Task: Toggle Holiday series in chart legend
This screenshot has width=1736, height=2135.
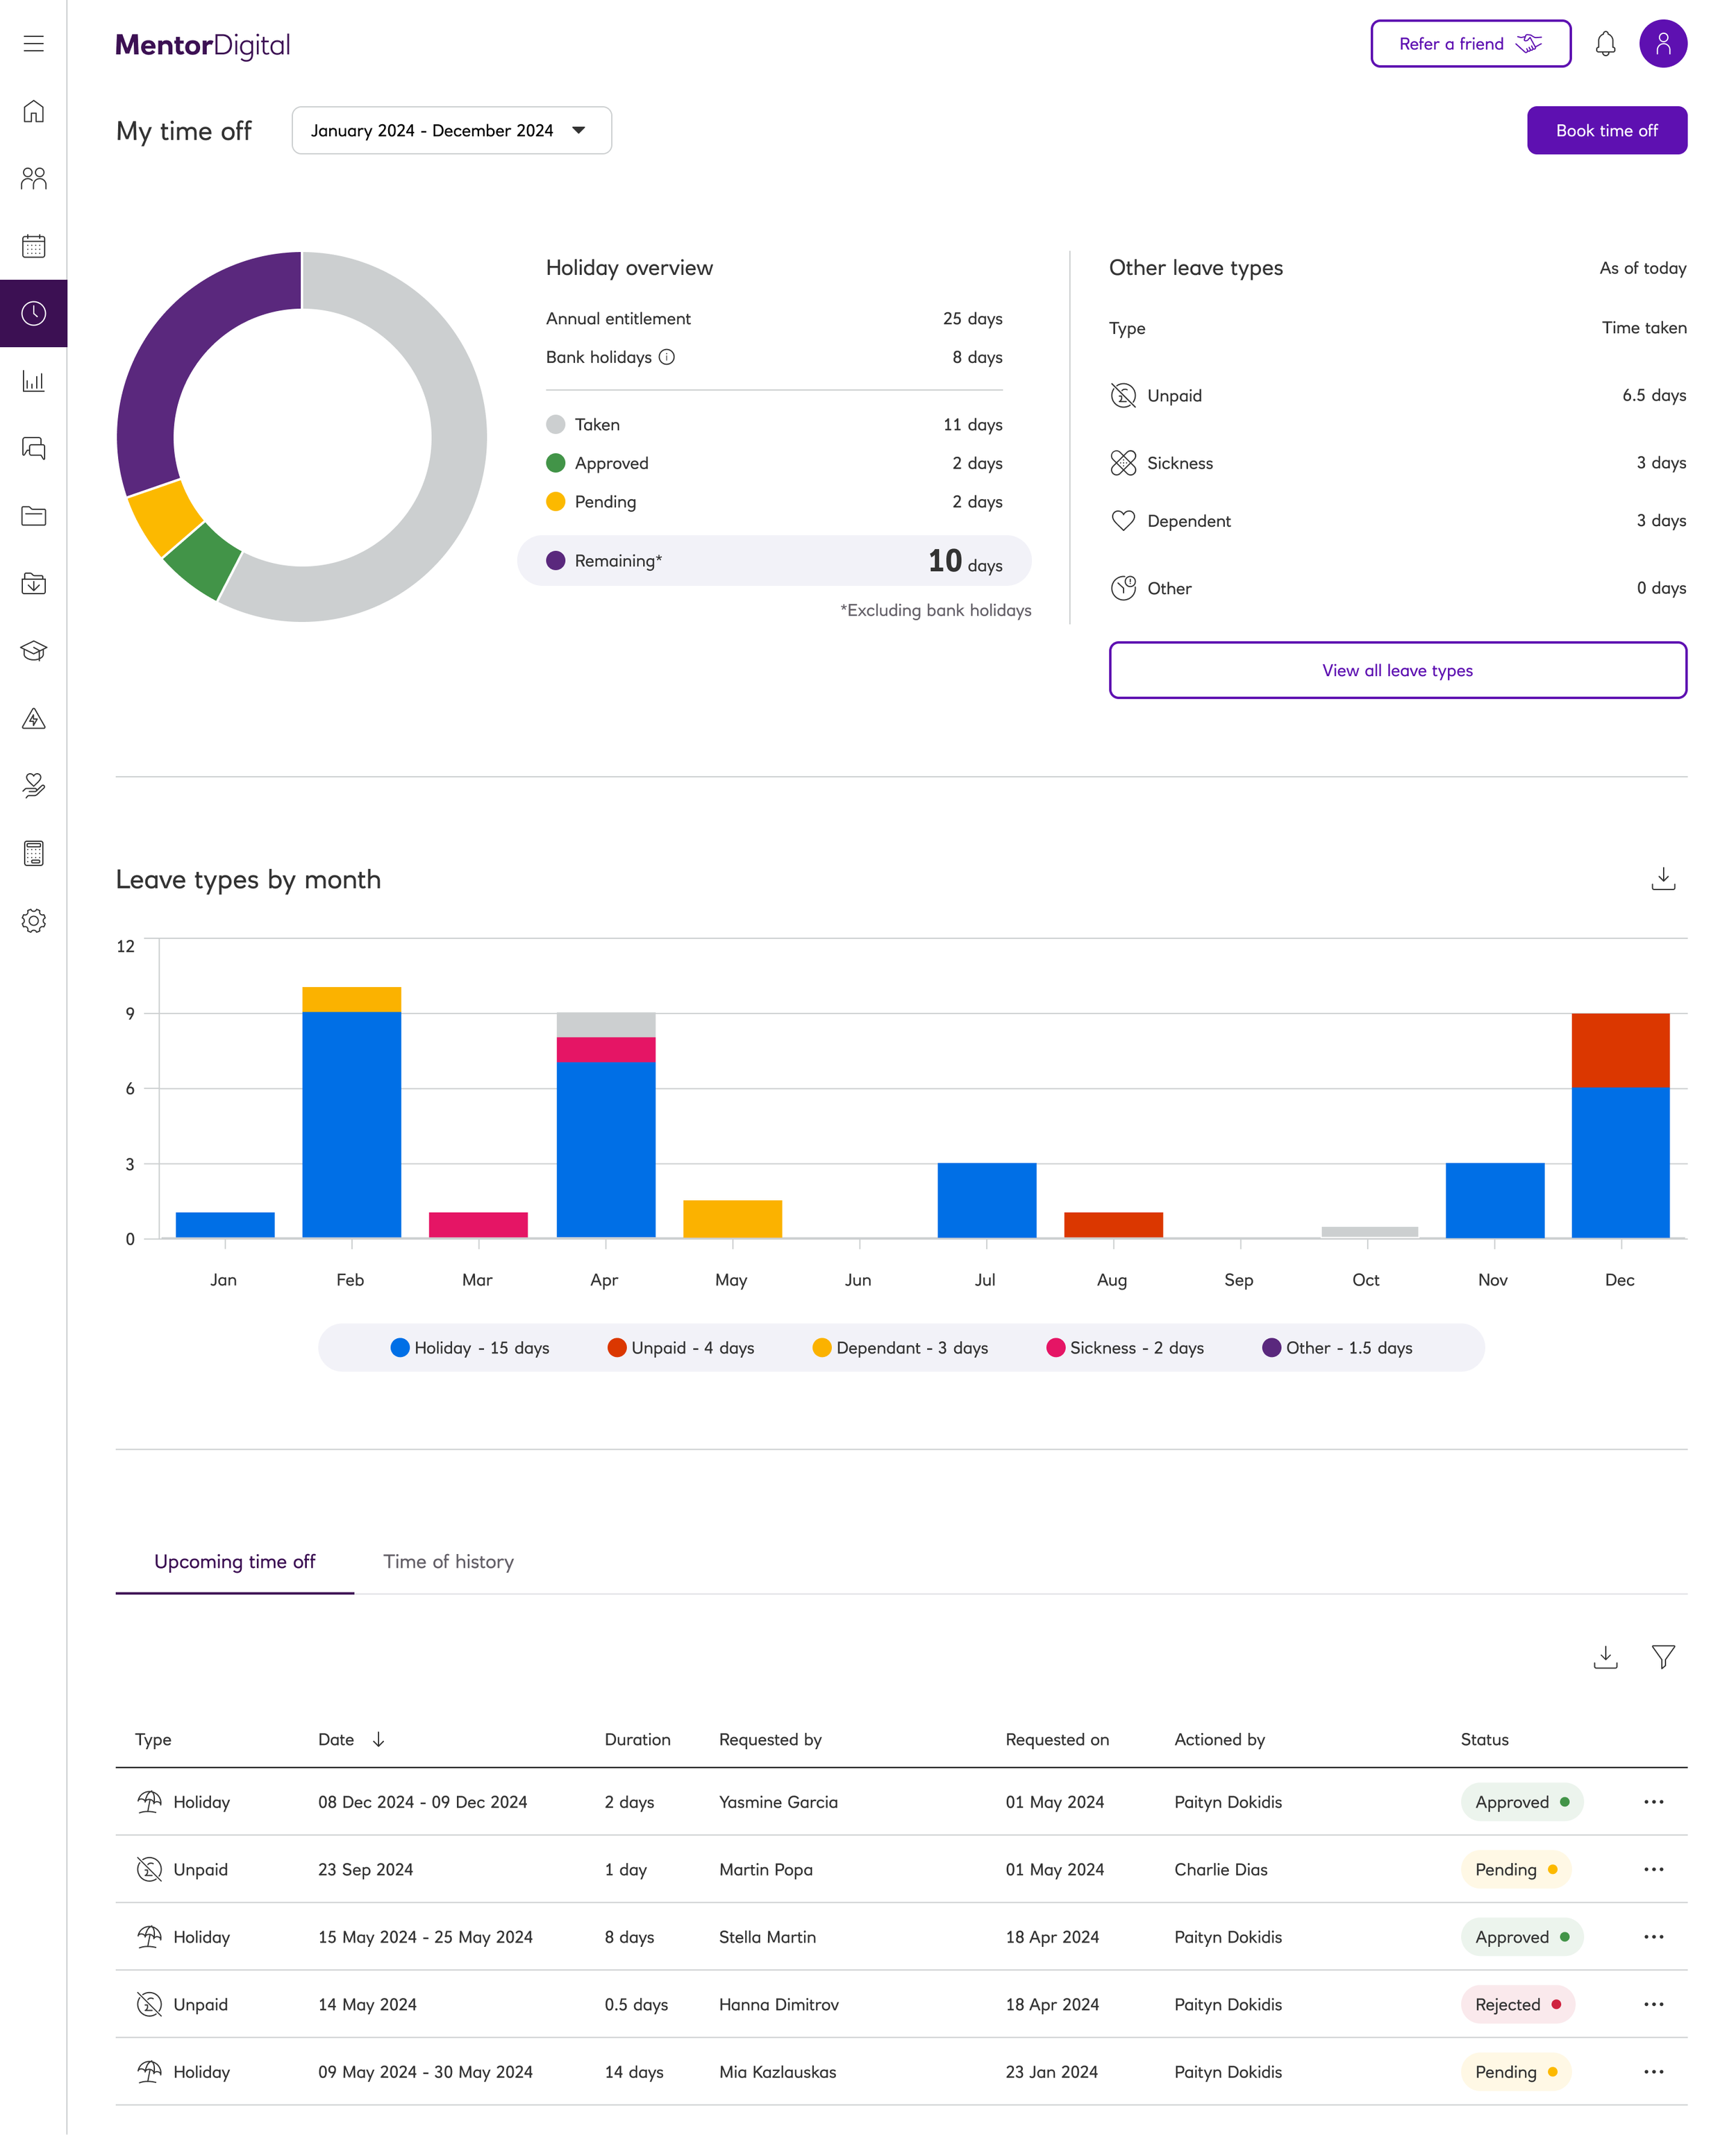Action: (x=470, y=1347)
